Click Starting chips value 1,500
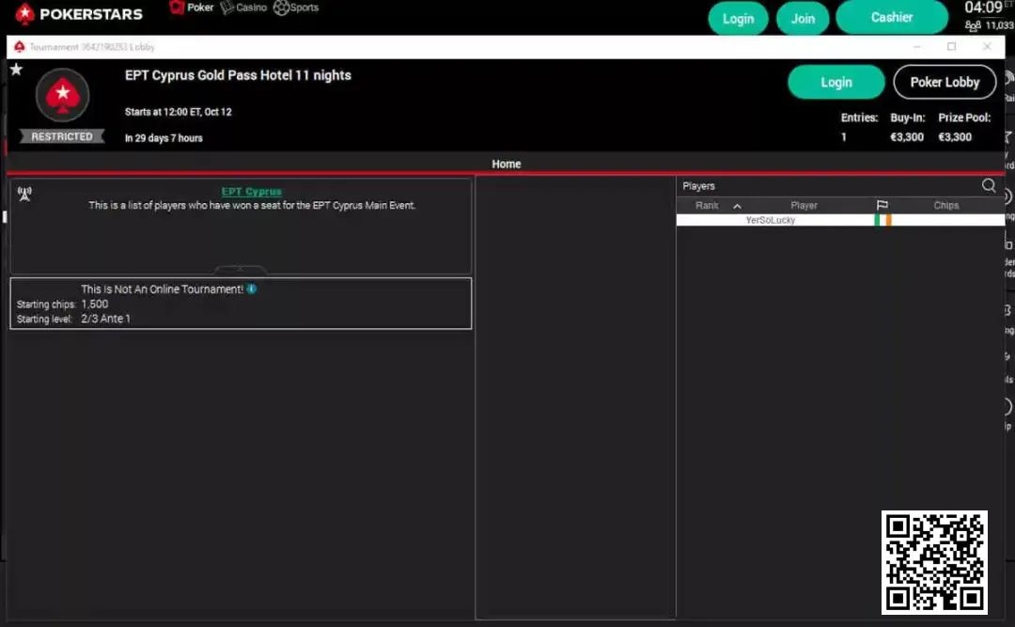The width and height of the screenshot is (1015, 627). coord(95,304)
